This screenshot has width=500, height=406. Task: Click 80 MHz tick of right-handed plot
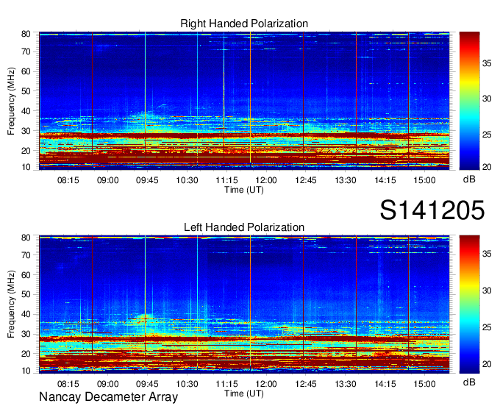click(x=26, y=34)
